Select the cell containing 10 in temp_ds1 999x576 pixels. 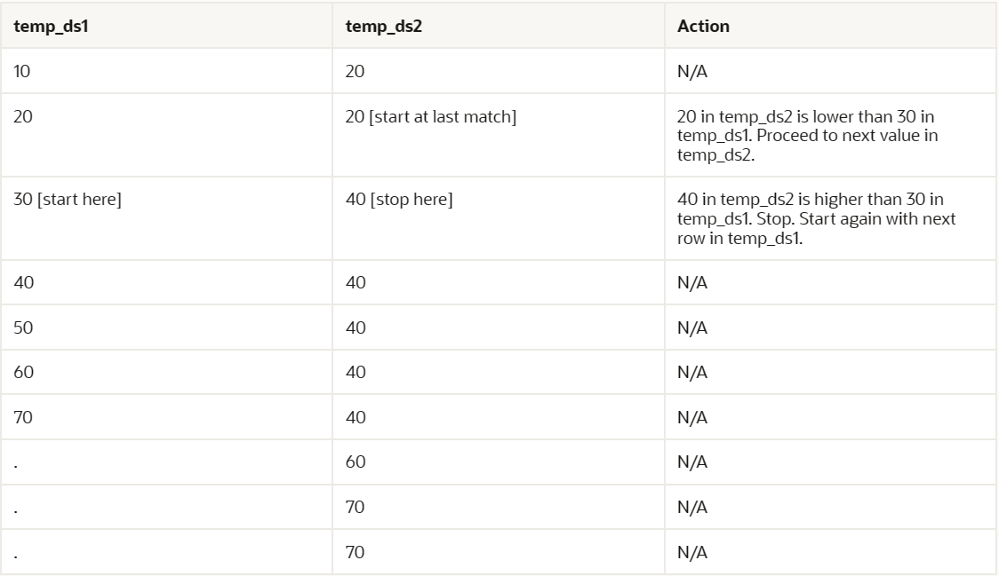(x=23, y=71)
